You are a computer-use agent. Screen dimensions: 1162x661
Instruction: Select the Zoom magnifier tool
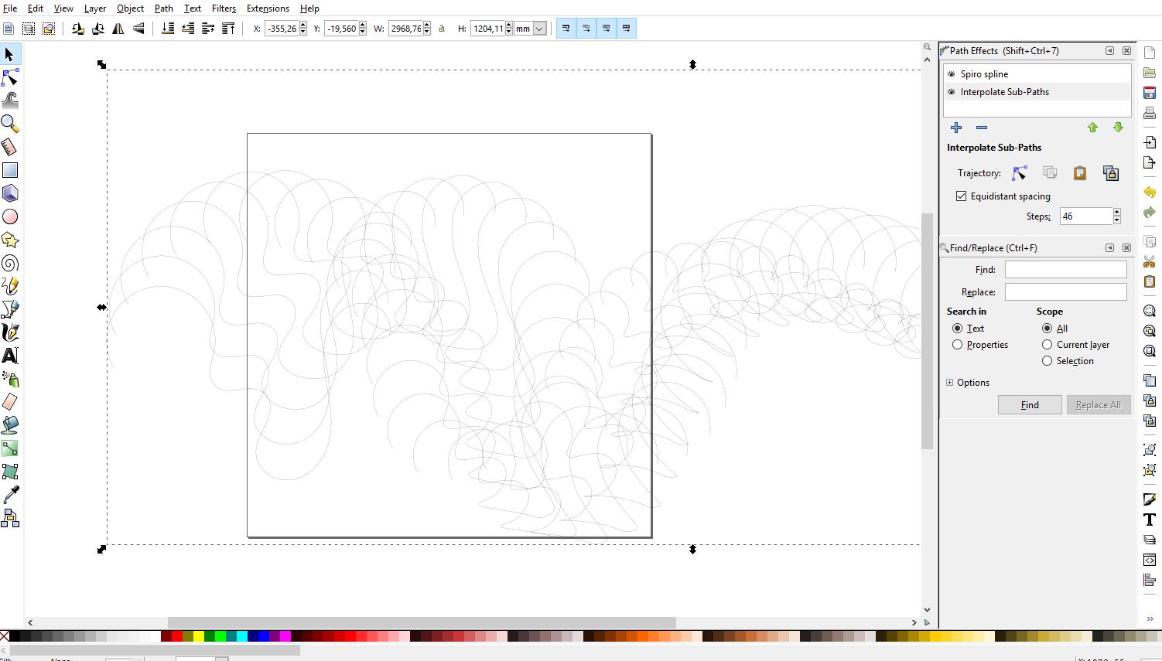10,124
